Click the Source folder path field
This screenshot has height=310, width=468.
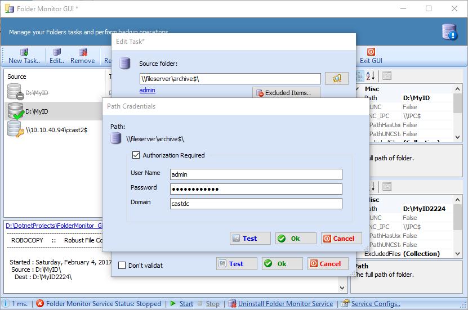[x=230, y=79]
